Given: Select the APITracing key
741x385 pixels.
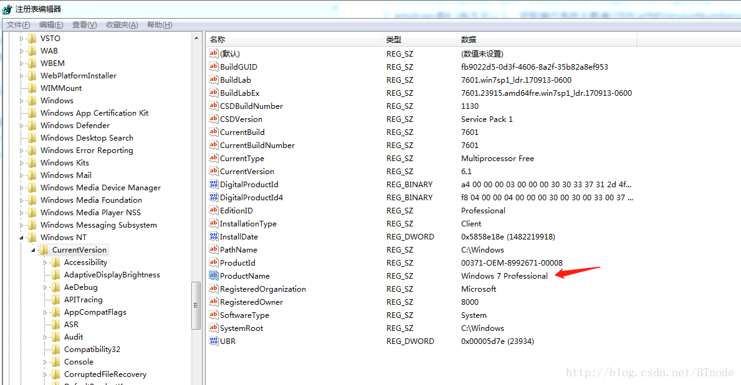Looking at the screenshot, I should click(83, 300).
